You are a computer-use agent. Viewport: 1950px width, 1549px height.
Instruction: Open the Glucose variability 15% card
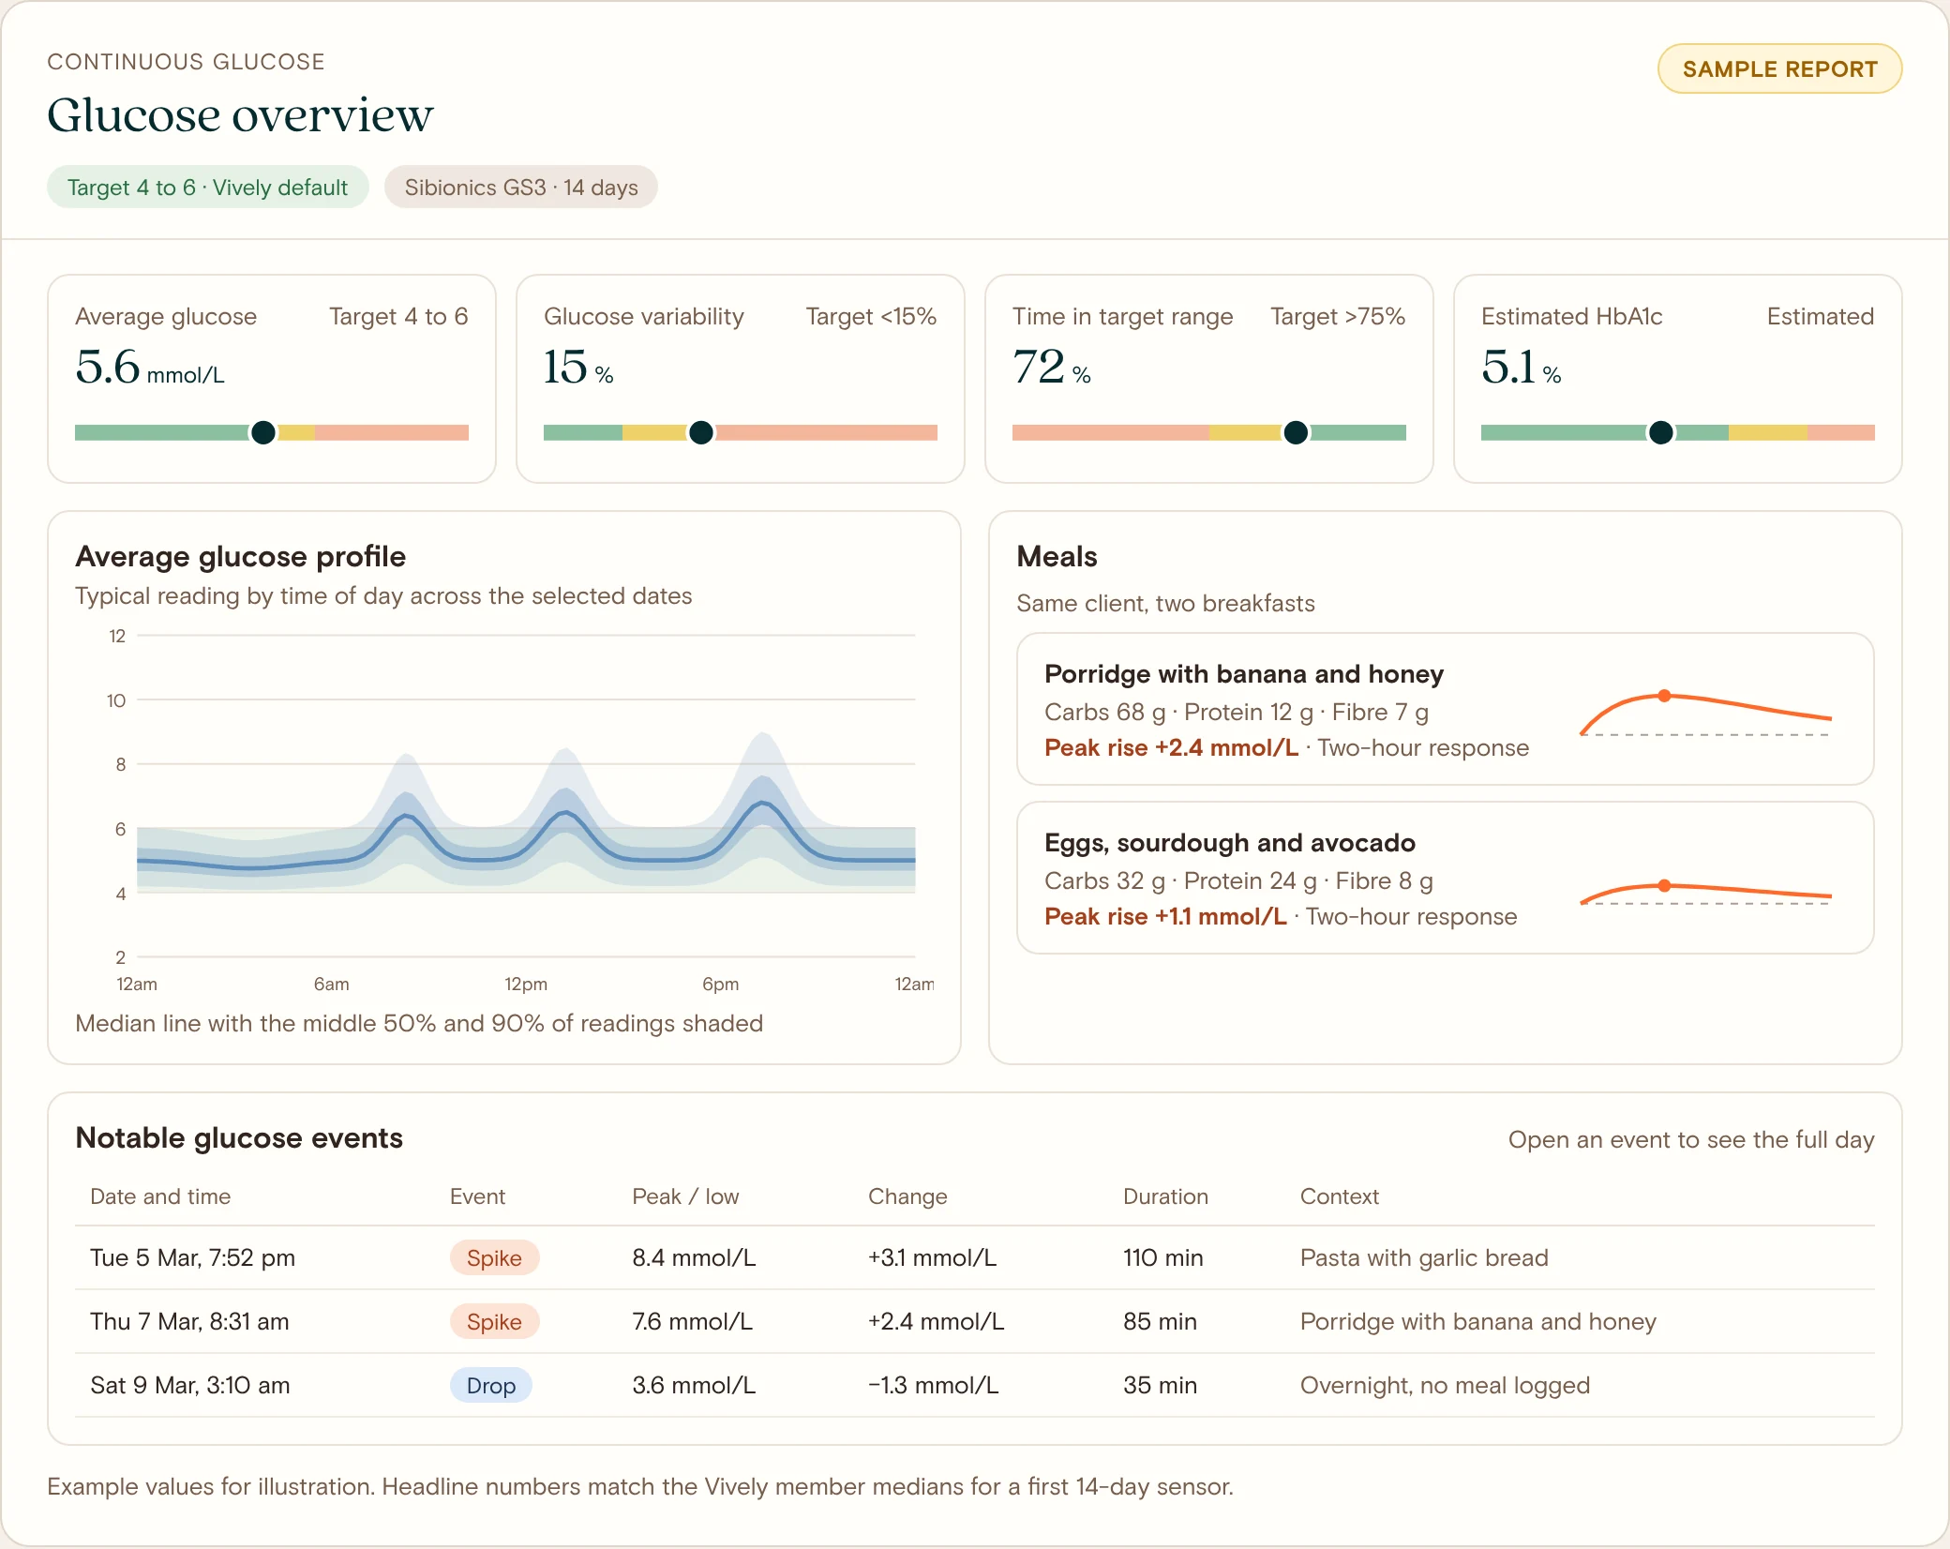pos(741,379)
